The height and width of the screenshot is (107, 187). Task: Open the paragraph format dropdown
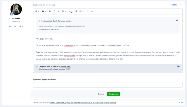[x=37, y=11]
